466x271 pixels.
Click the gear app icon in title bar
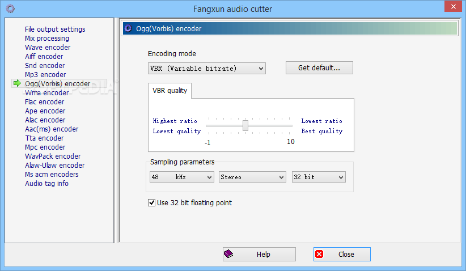[x=10, y=9]
